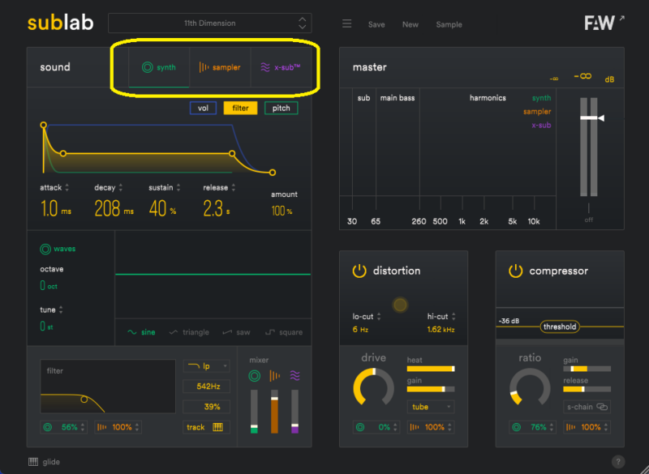
Task: Select the pitch envelope button
Action: point(281,108)
